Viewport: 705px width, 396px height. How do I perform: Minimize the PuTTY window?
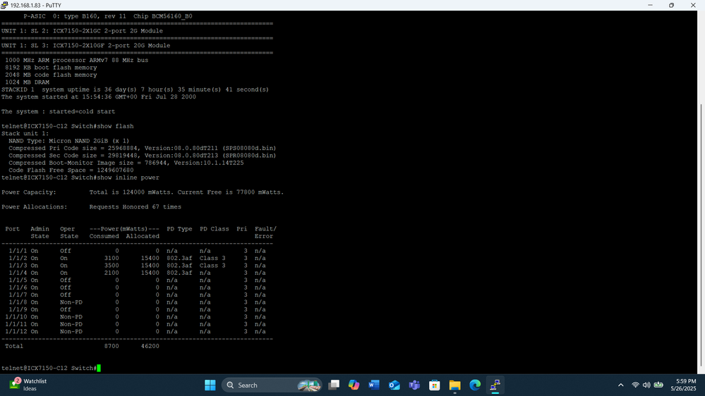pyautogui.click(x=650, y=6)
